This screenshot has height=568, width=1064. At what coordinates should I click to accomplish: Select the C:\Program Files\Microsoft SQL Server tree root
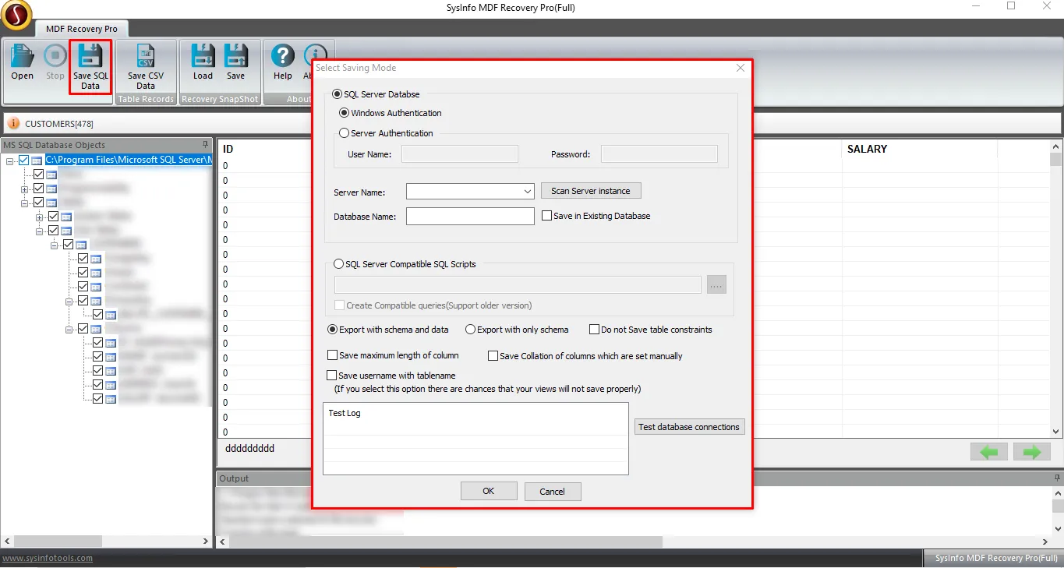(x=129, y=160)
